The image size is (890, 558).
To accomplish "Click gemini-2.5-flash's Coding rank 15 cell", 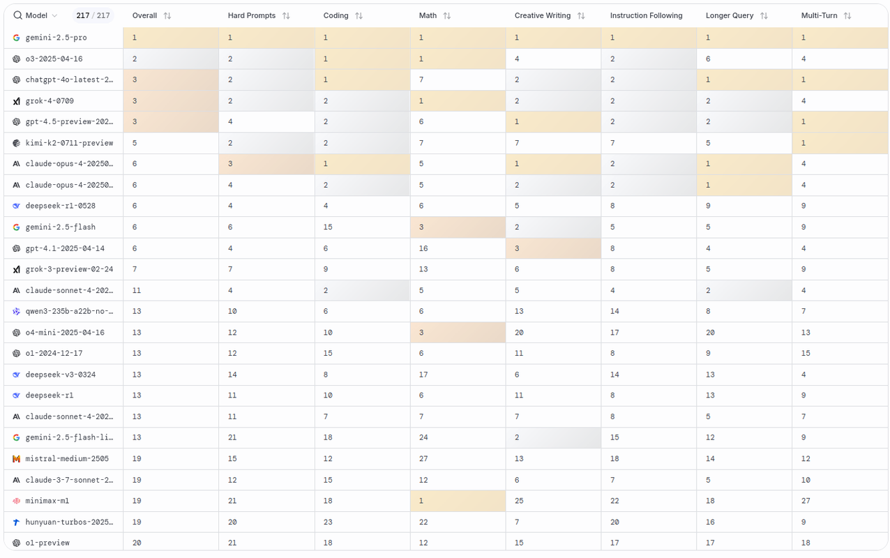I will click(362, 227).
